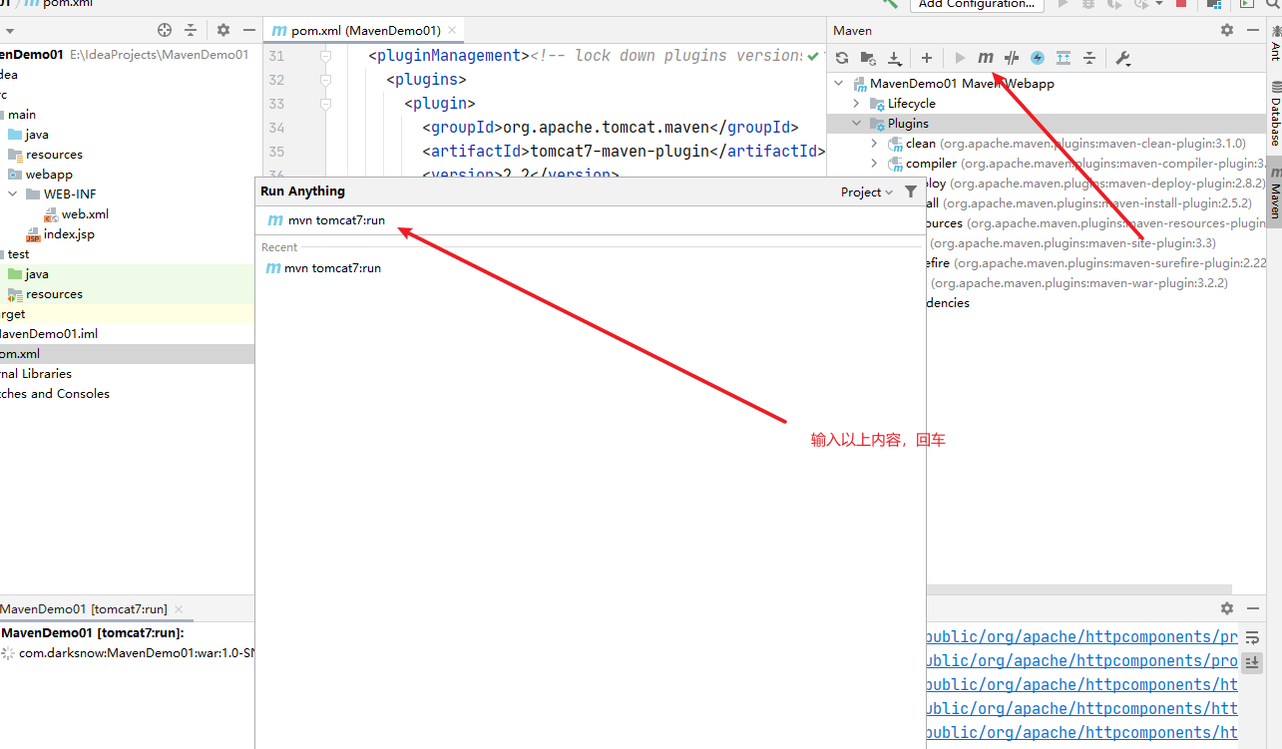Choose the recent mvn tomcat7:run entry
Image resolution: width=1282 pixels, height=749 pixels.
pos(590,268)
